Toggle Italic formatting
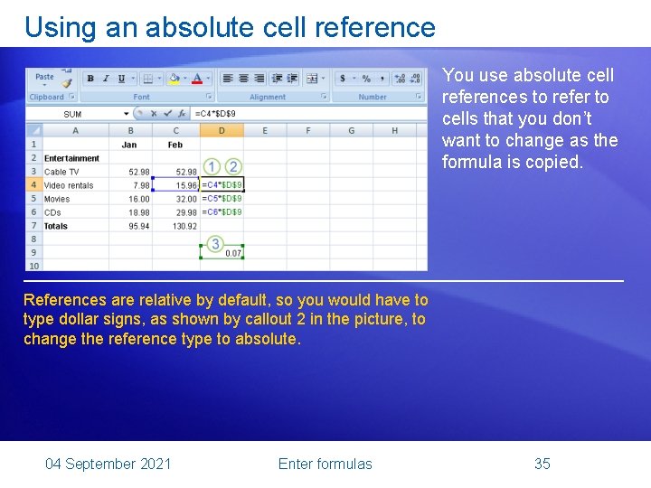The width and height of the screenshot is (651, 488). [107, 79]
